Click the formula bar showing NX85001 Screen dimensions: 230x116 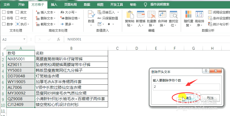[x=147, y=39]
